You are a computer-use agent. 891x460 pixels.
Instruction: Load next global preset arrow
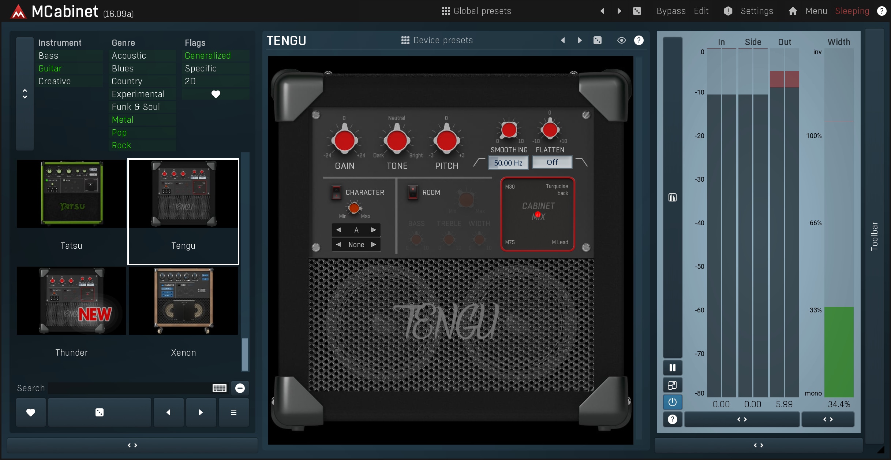619,11
